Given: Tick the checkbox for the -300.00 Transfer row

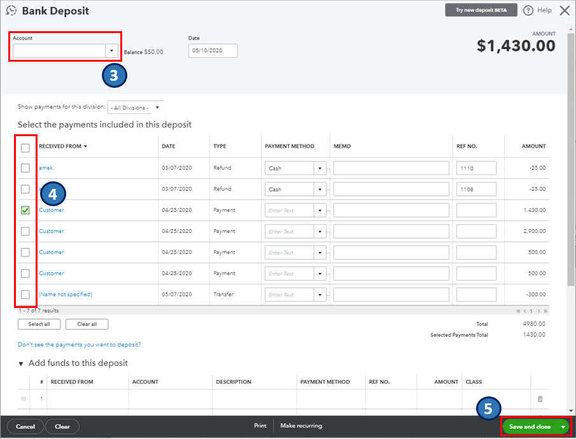Looking at the screenshot, I should (x=25, y=295).
